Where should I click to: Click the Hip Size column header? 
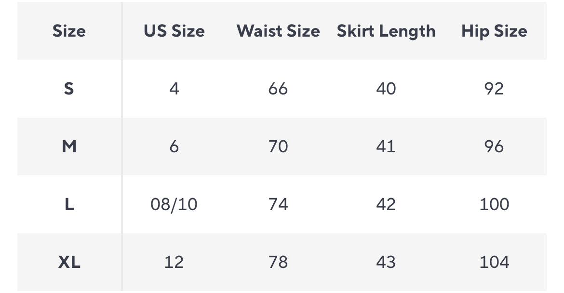tap(494, 31)
